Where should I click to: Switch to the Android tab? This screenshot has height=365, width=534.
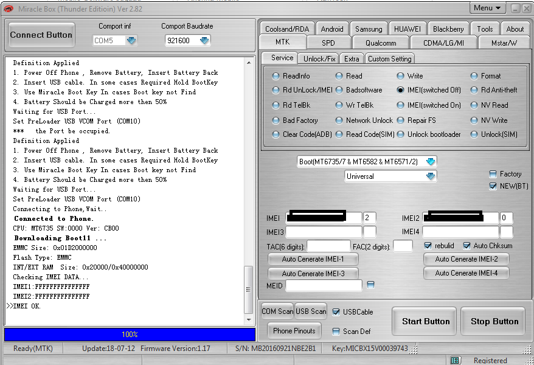[332, 29]
